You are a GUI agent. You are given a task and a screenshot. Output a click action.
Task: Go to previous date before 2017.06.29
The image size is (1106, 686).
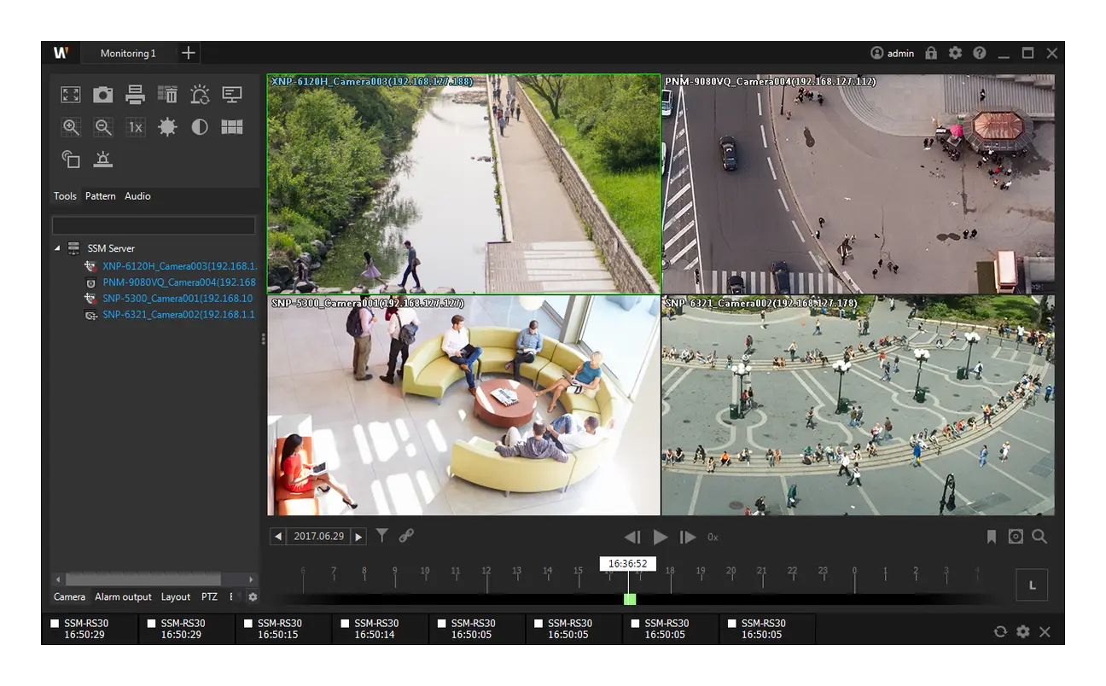(x=278, y=537)
